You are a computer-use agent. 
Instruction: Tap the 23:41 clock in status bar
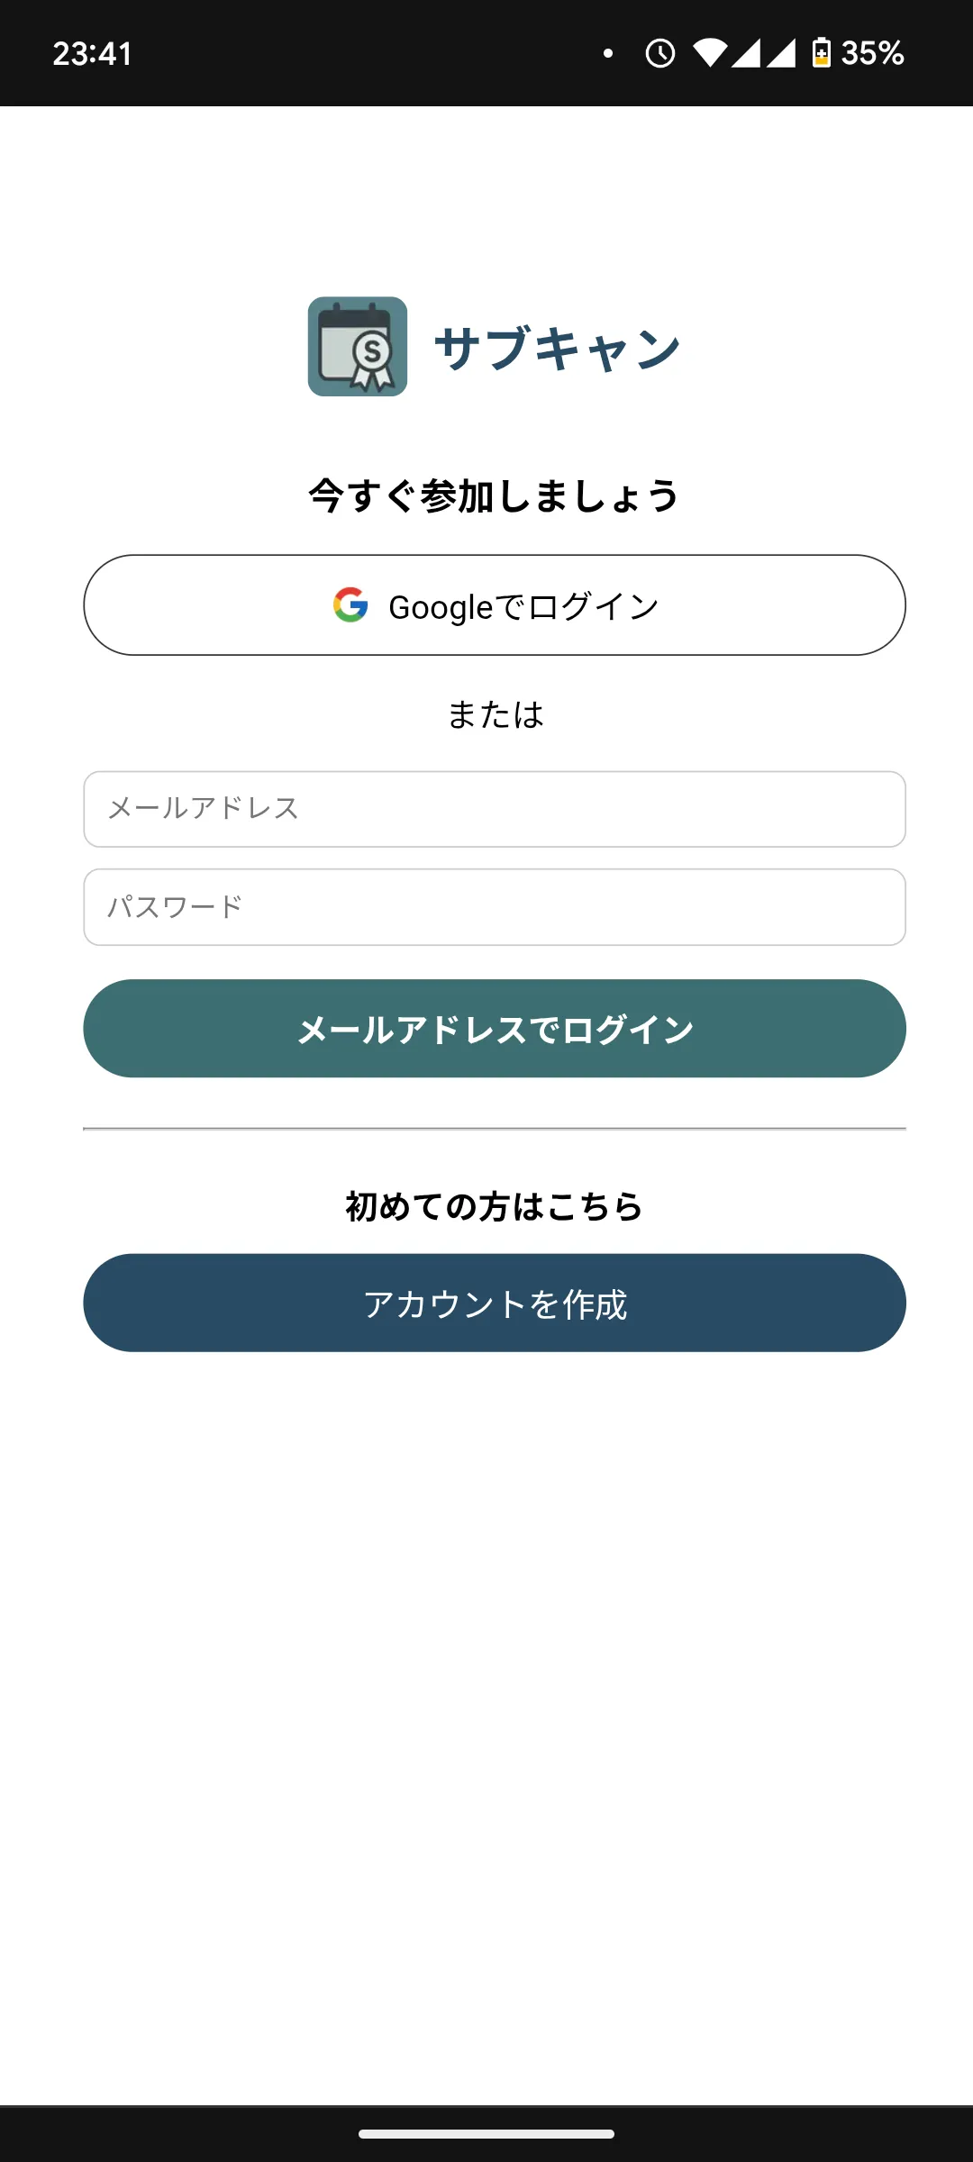tap(92, 54)
